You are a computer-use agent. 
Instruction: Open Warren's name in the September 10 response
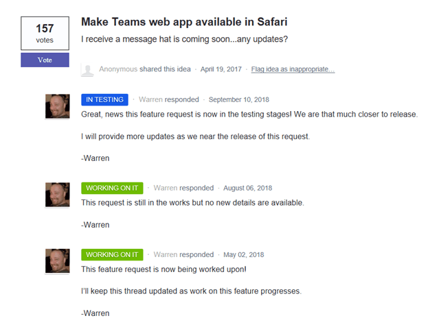(150, 99)
